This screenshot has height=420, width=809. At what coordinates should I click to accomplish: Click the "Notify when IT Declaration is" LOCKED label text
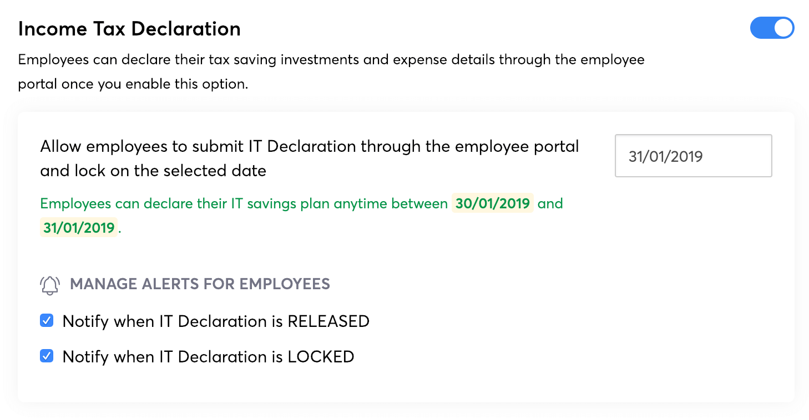click(x=172, y=357)
